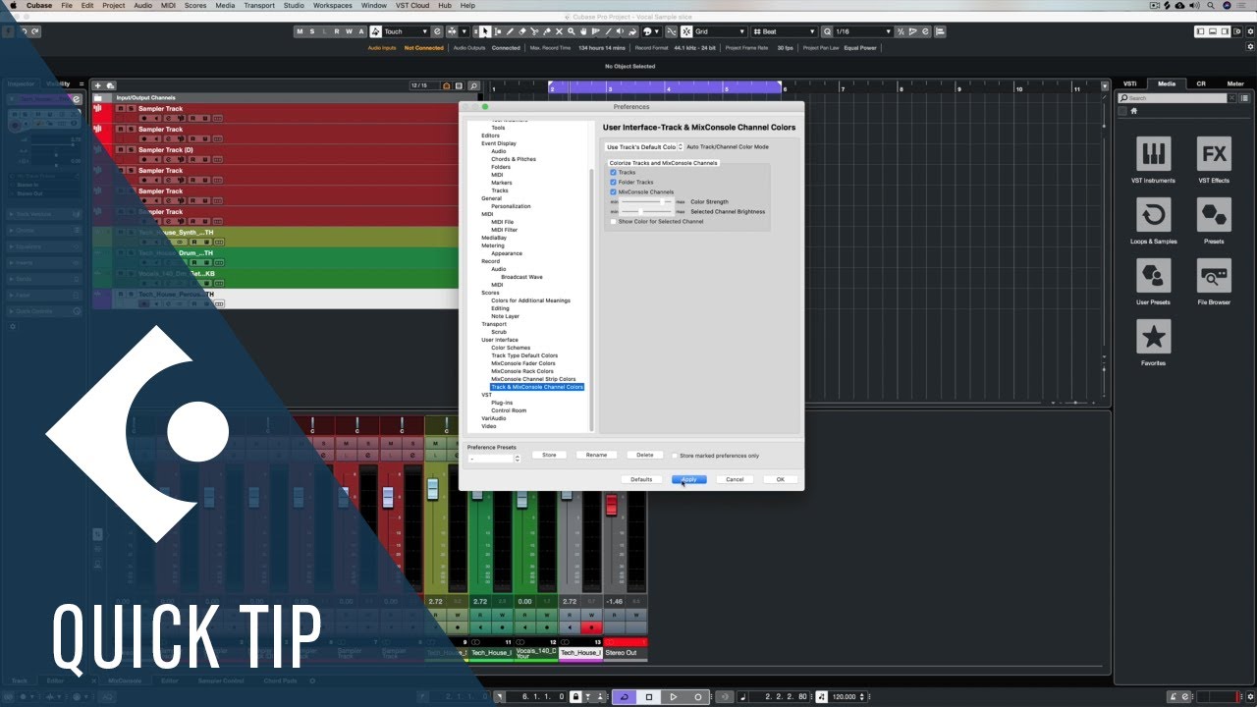This screenshot has height=707, width=1257.
Task: Uncheck the Folder Tracks checkbox
Action: pos(613,182)
